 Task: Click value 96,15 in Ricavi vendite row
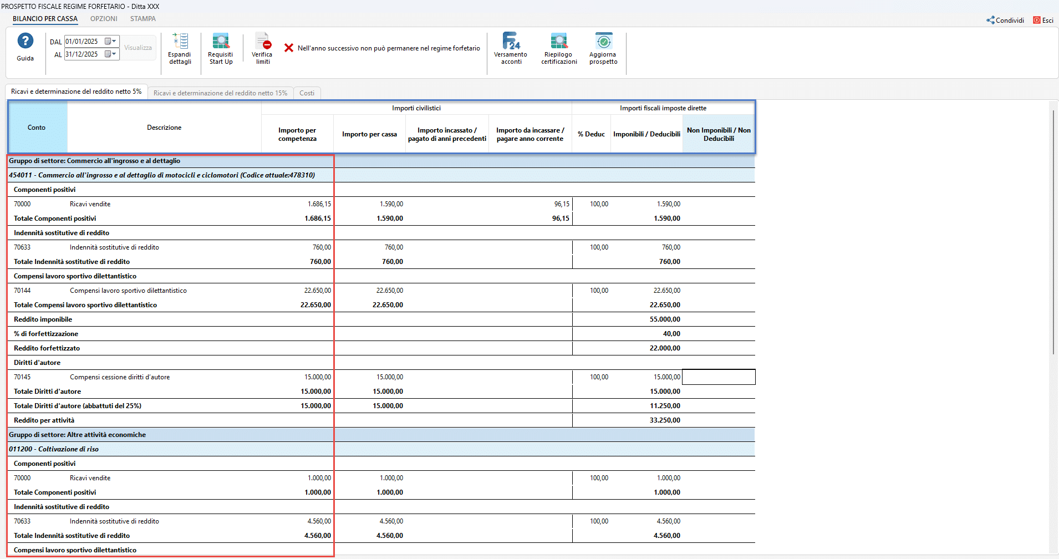(x=562, y=204)
